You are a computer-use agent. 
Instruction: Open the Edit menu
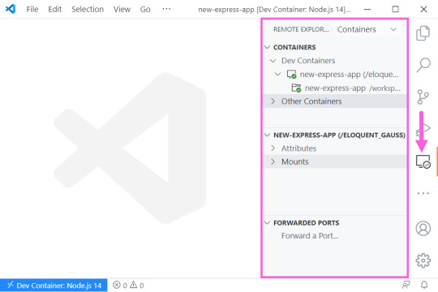55,9
